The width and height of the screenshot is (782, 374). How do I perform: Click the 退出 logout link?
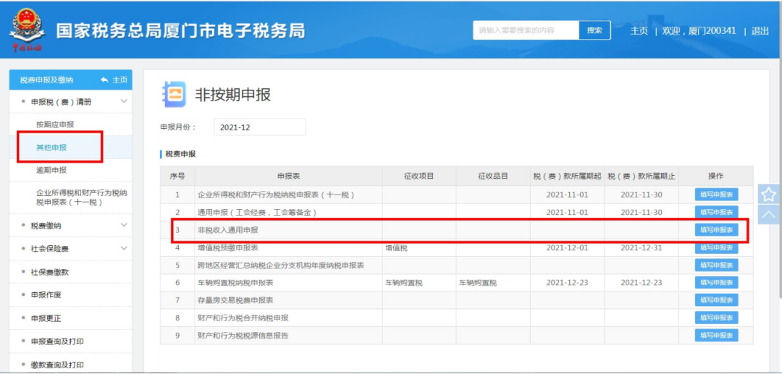(760, 31)
